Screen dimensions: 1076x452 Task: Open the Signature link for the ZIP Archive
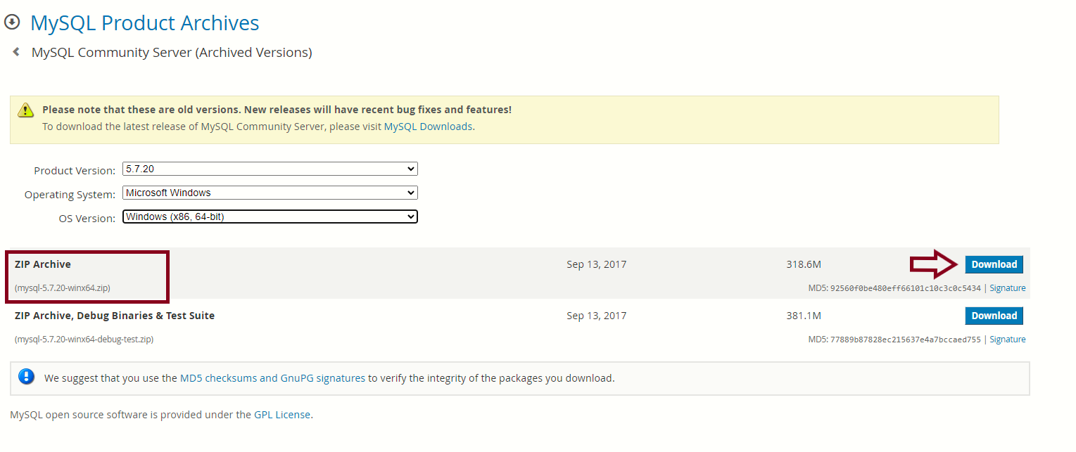point(1007,288)
